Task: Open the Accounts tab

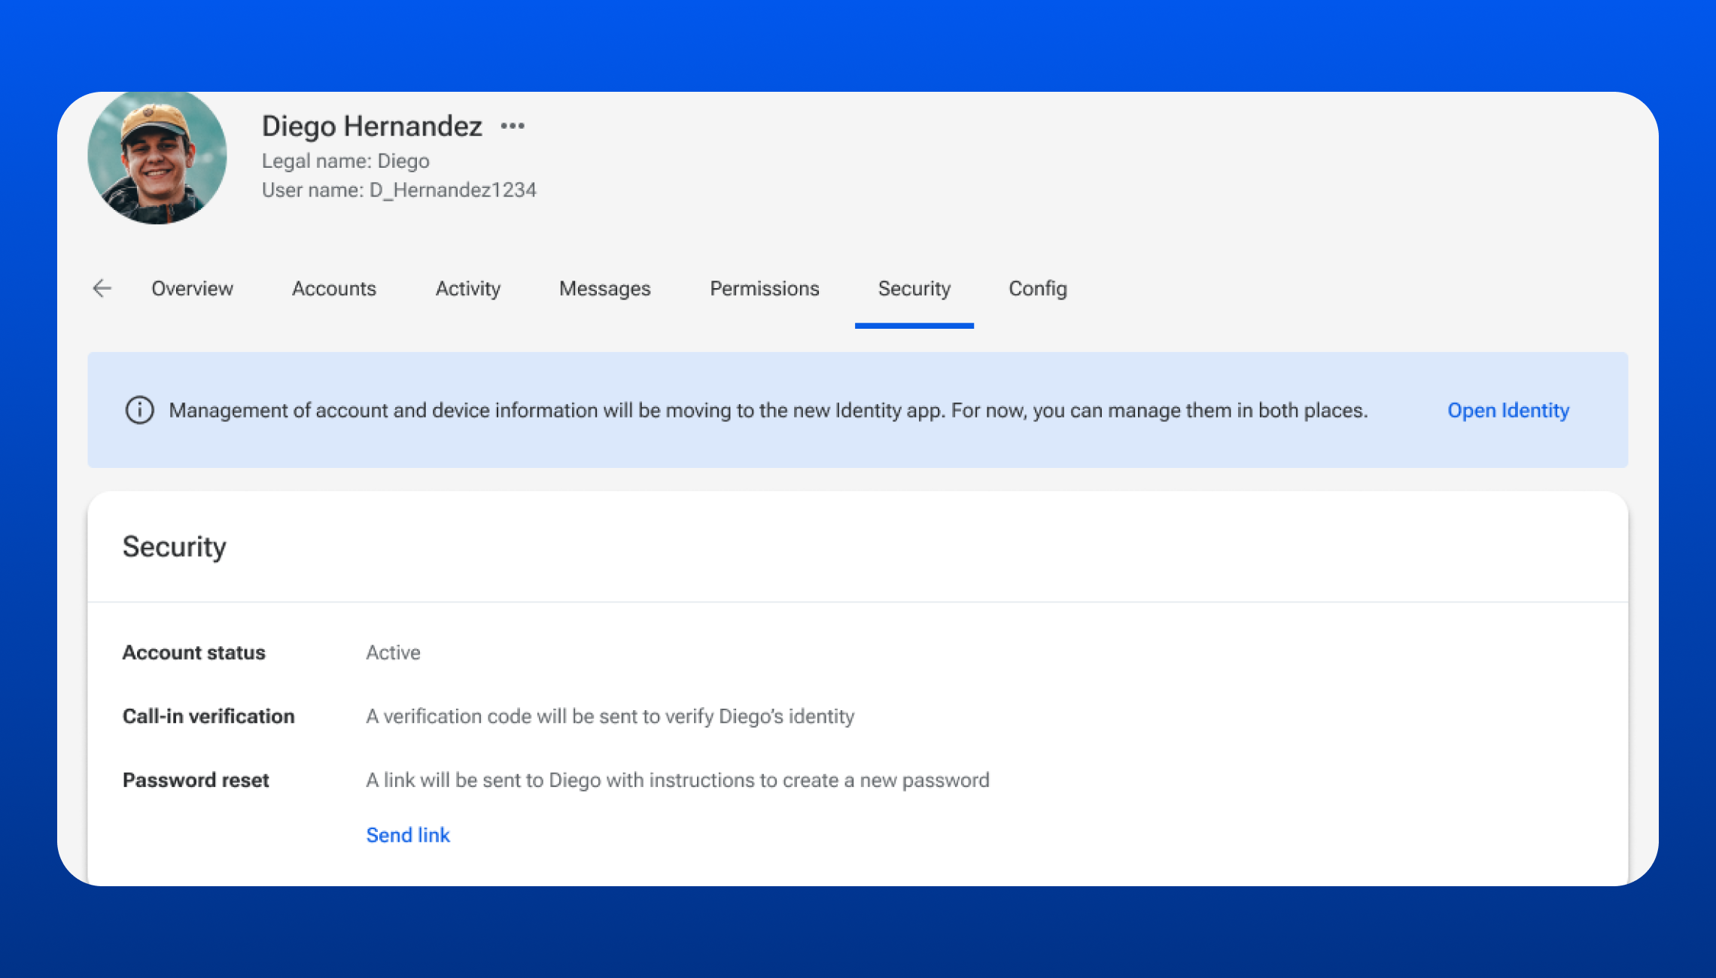Action: (x=333, y=289)
